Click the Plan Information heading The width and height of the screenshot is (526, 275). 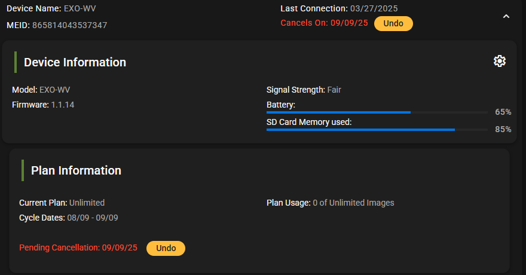coord(76,170)
